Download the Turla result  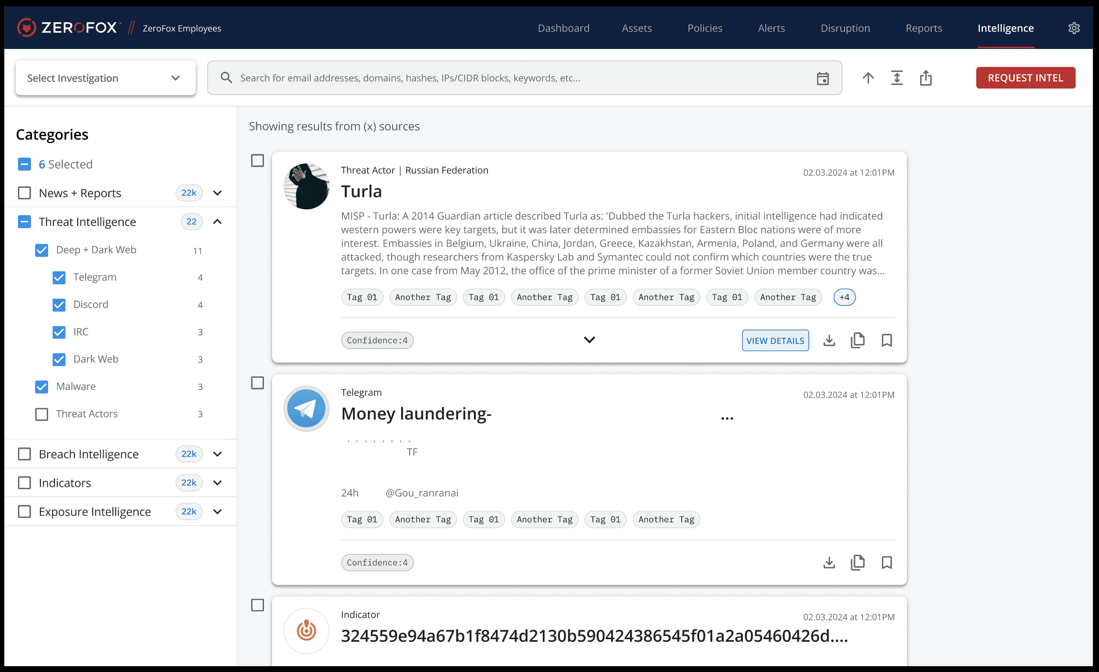[829, 340]
